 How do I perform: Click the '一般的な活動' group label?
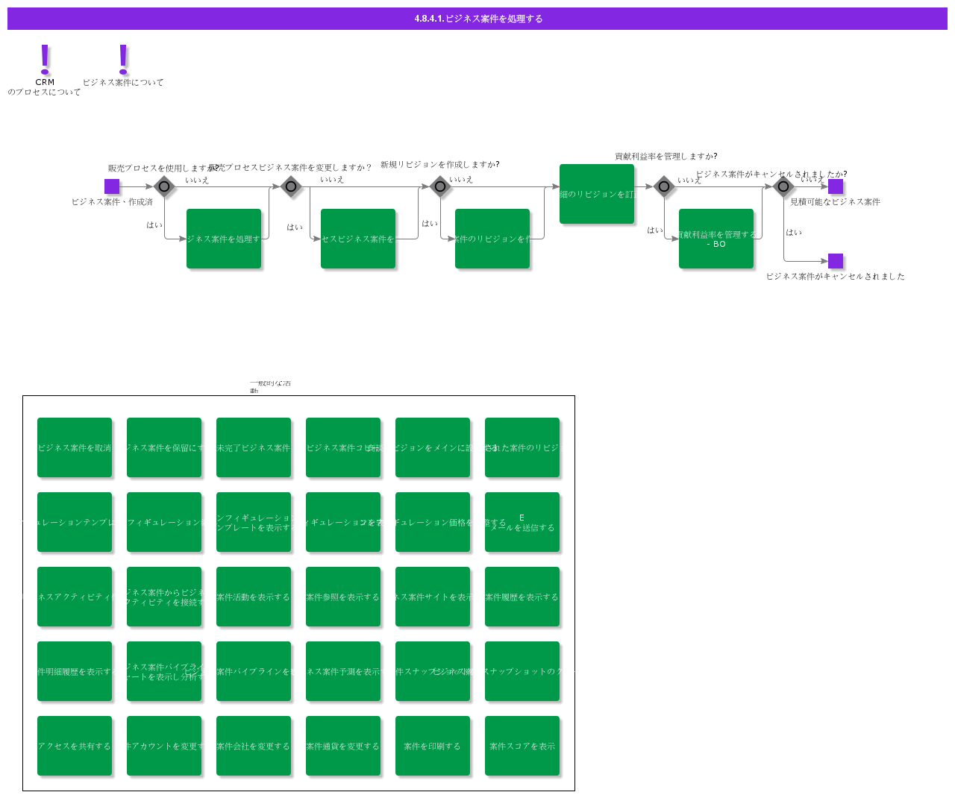(x=270, y=386)
